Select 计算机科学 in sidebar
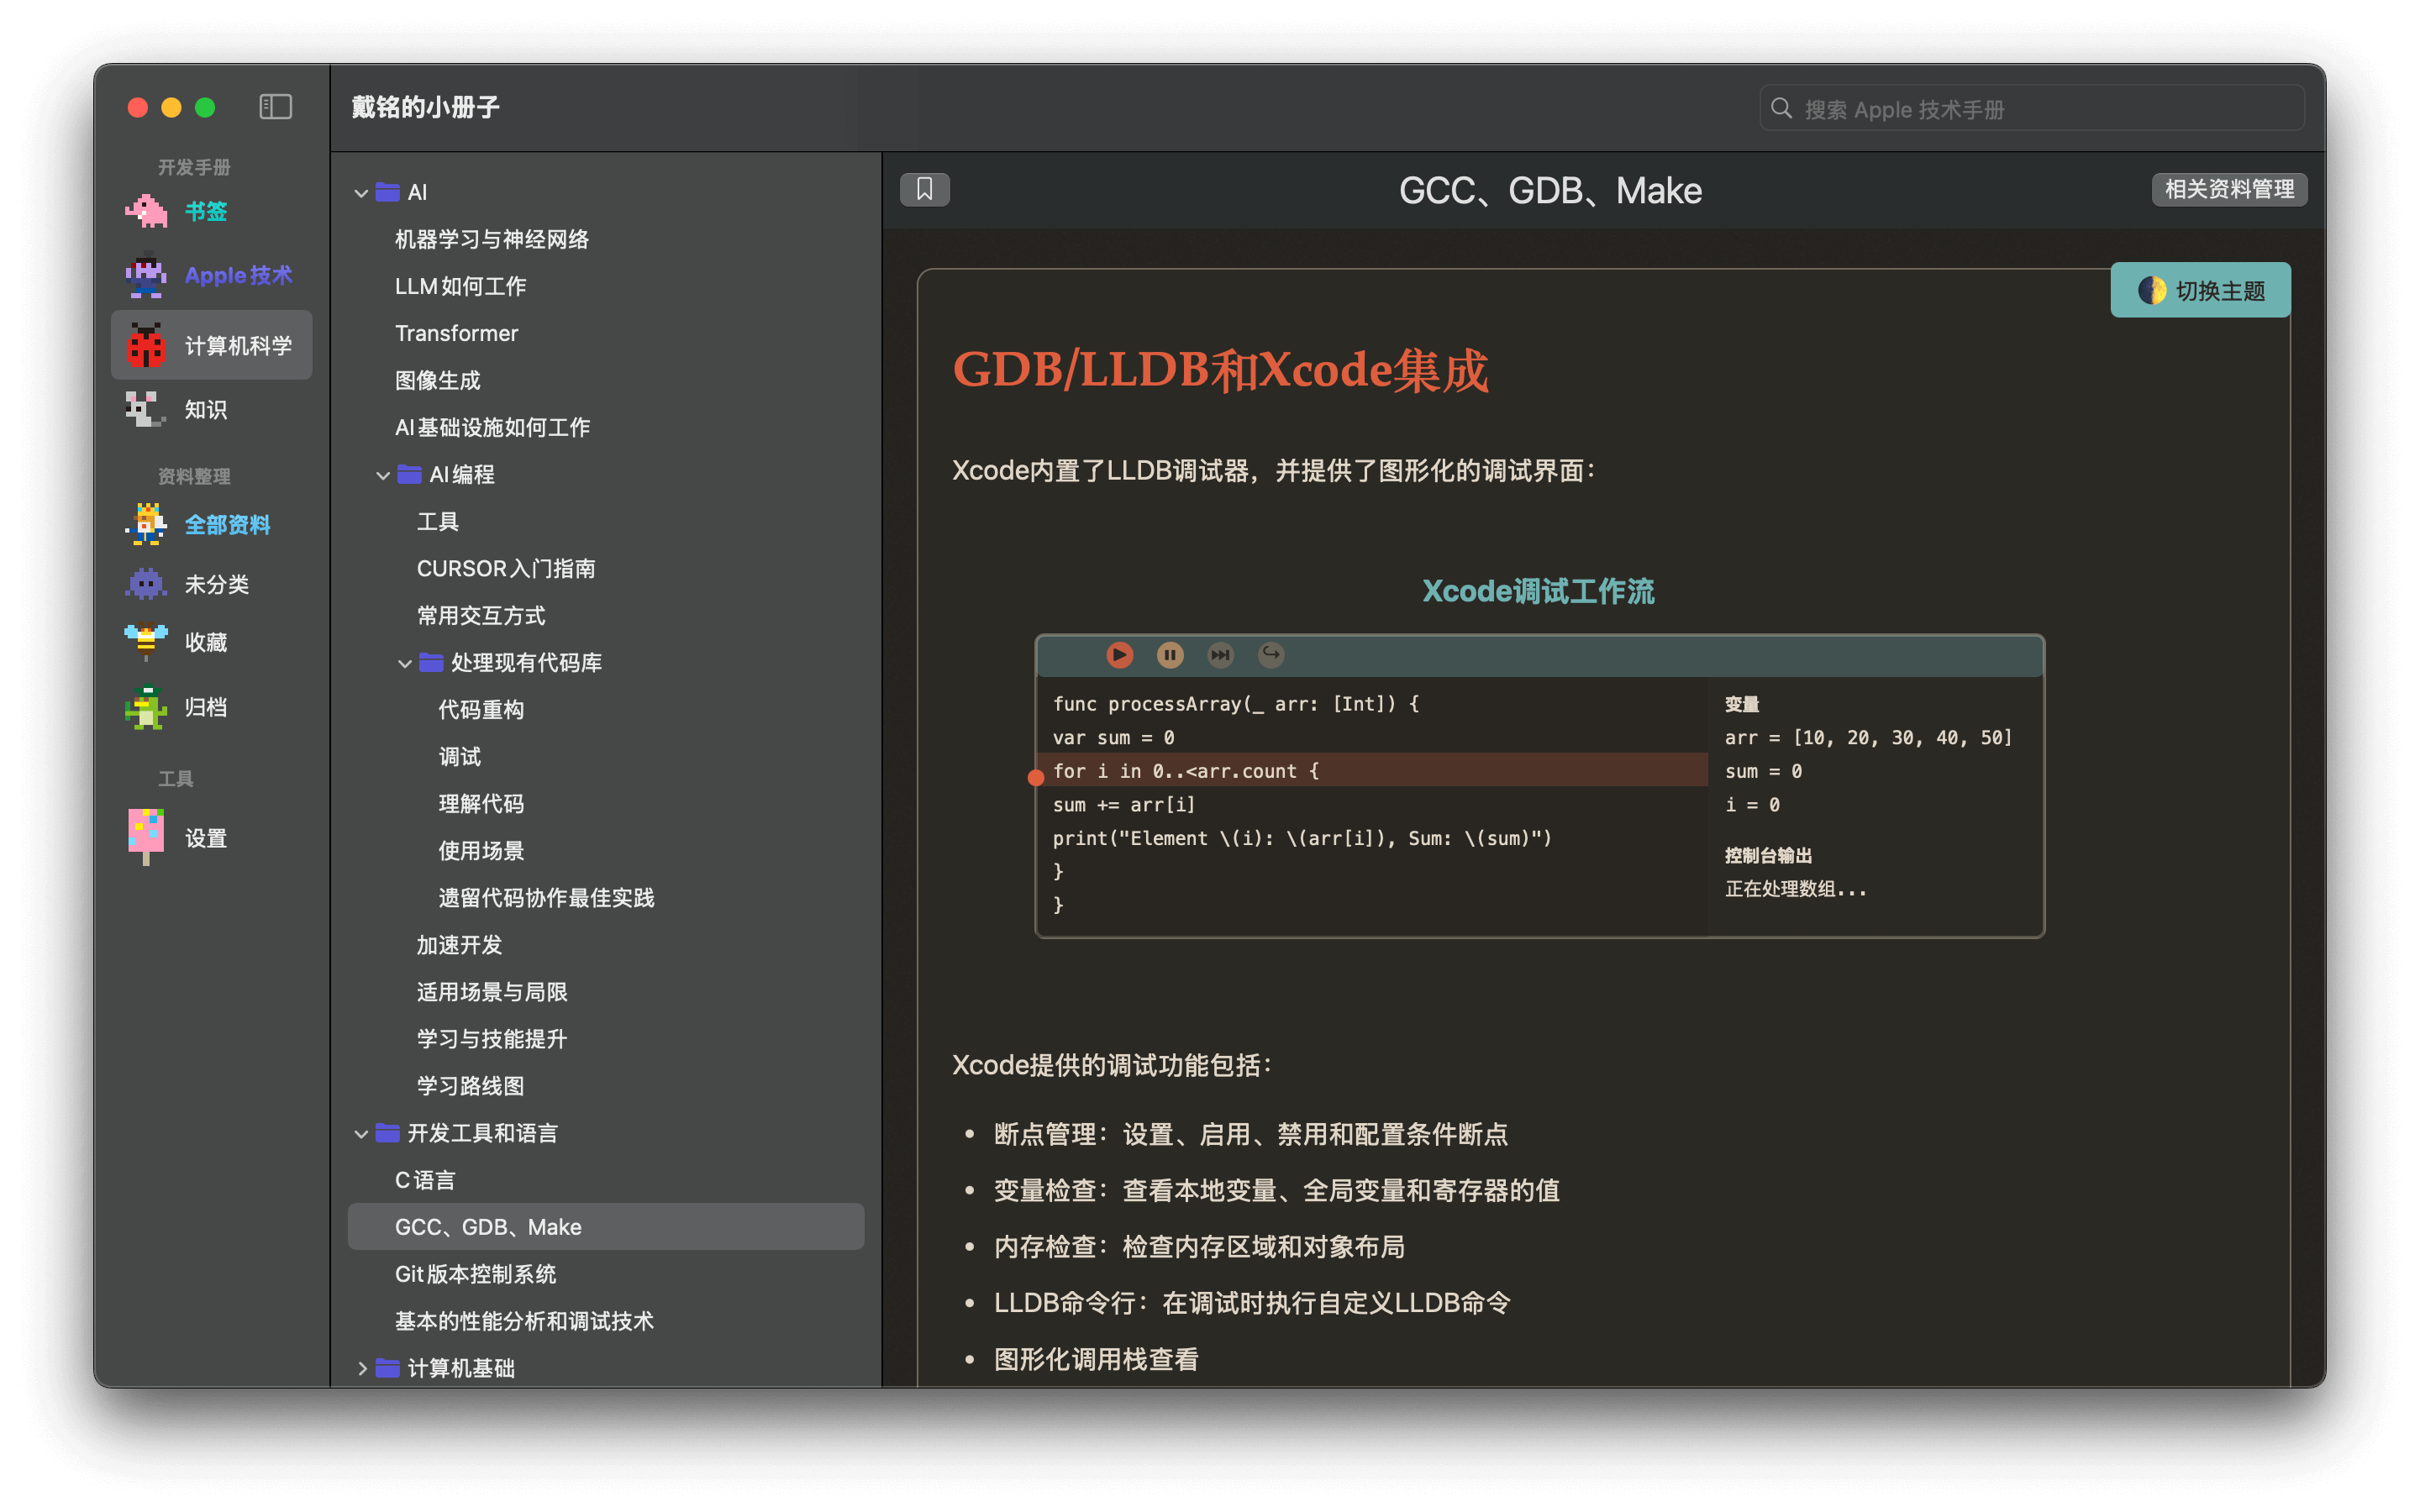The width and height of the screenshot is (2420, 1512). (x=211, y=345)
